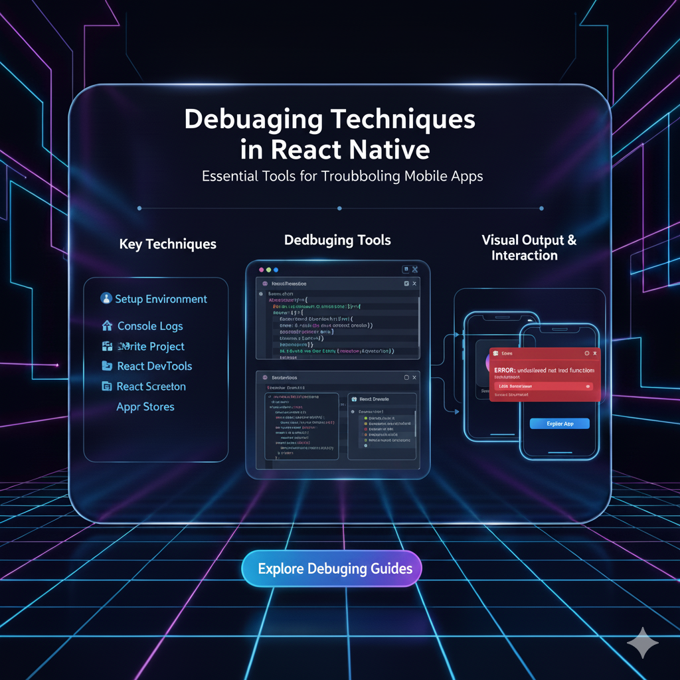The image size is (680, 680).
Task: Click the Console Logs home icon
Action: pos(107,326)
